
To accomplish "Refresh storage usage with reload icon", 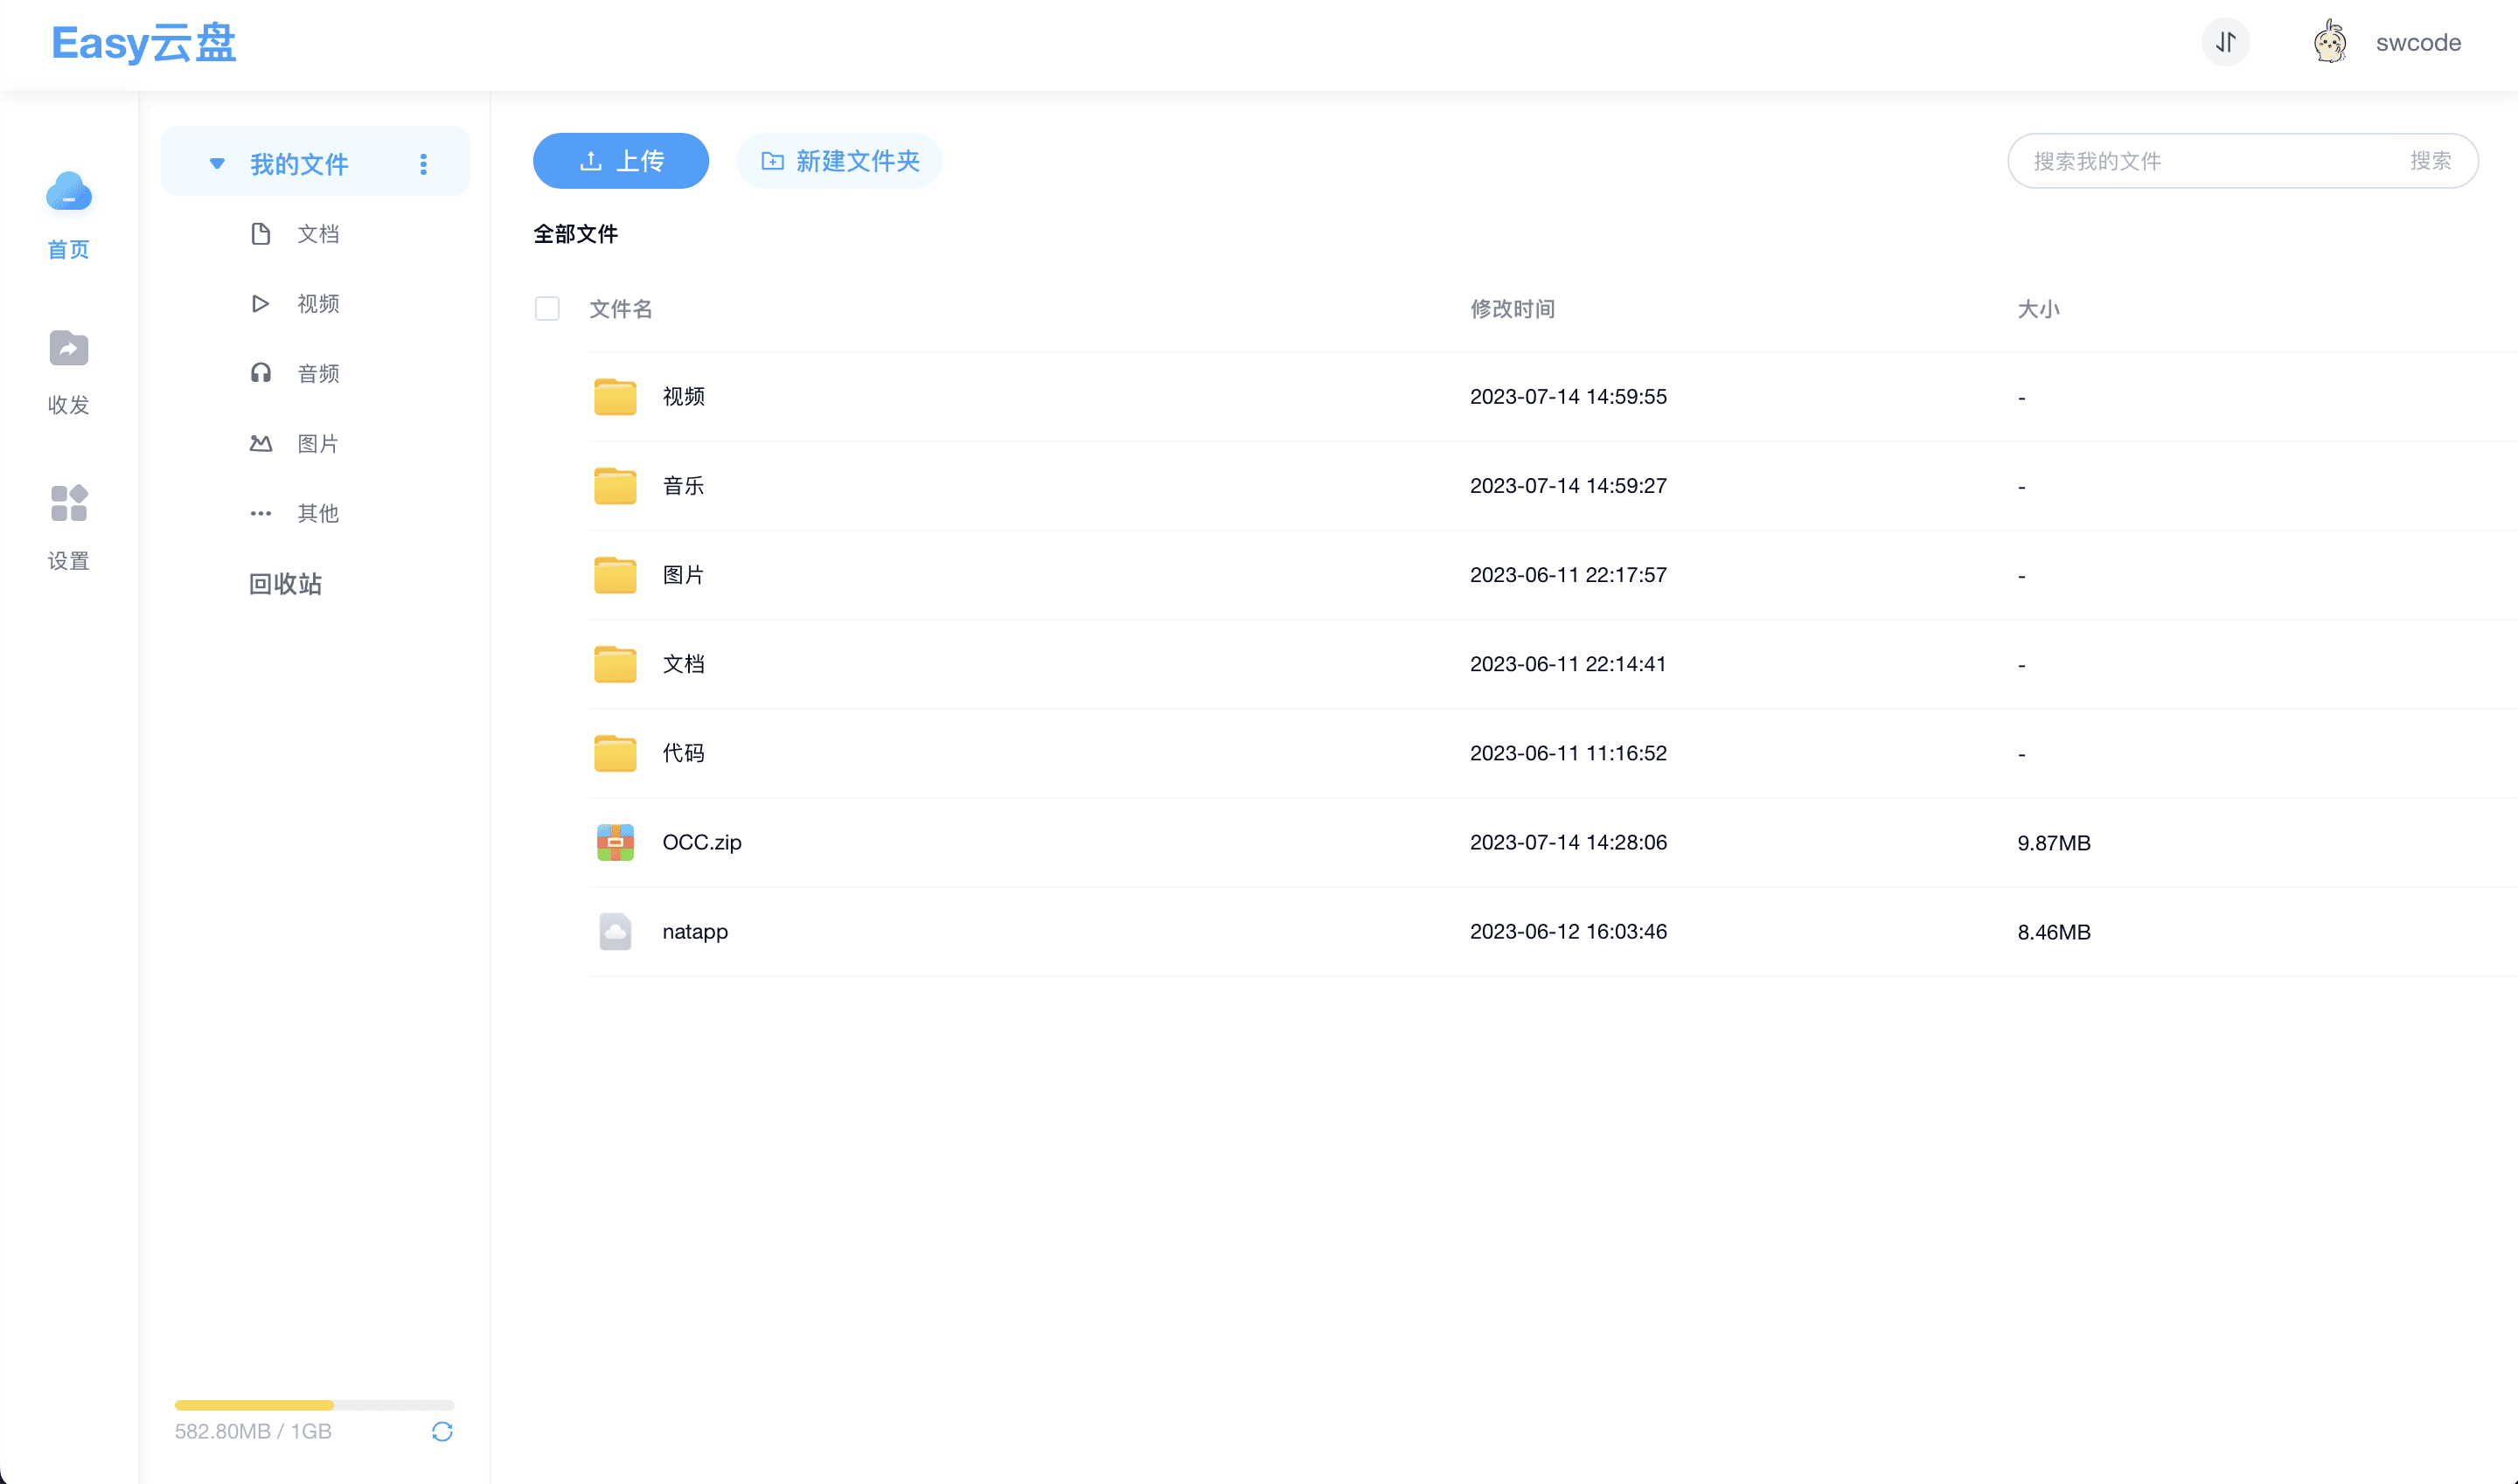I will (442, 1431).
